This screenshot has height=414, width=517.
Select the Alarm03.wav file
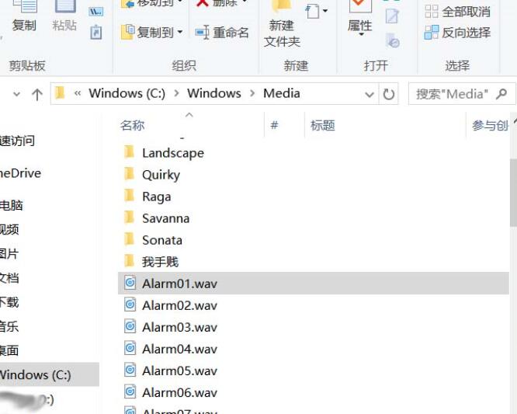(179, 327)
